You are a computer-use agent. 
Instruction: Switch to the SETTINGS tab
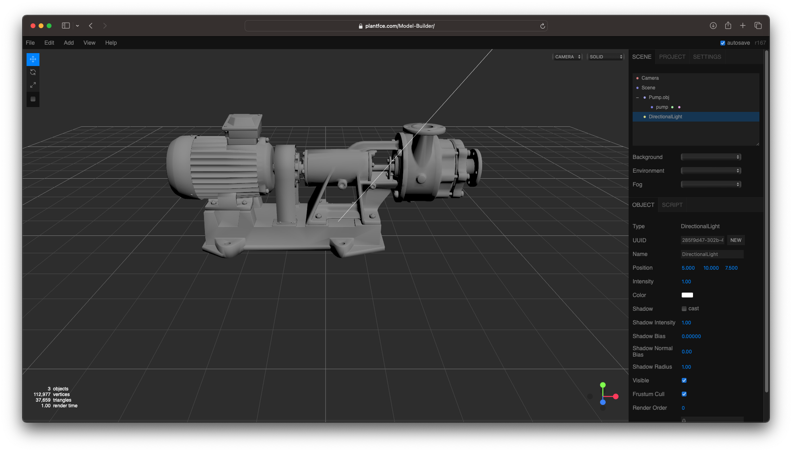point(707,57)
